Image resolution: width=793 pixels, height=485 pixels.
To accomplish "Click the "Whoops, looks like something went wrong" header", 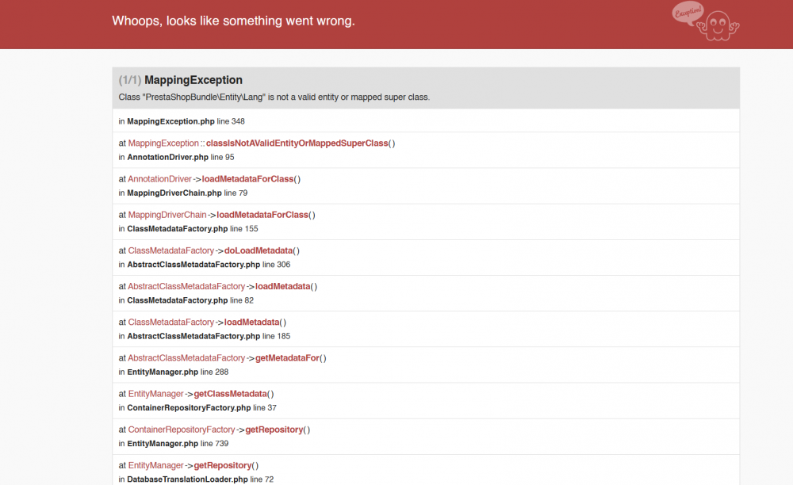I will coord(233,21).
